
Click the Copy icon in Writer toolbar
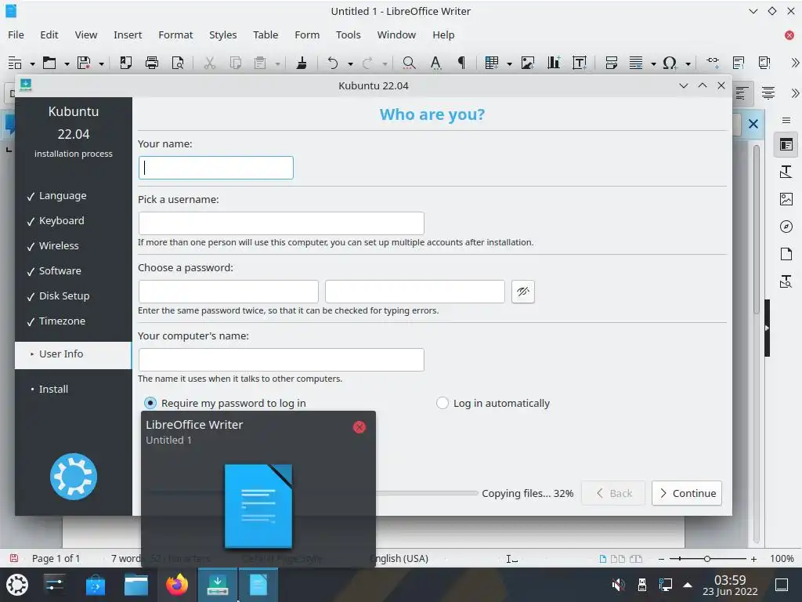pyautogui.click(x=235, y=63)
